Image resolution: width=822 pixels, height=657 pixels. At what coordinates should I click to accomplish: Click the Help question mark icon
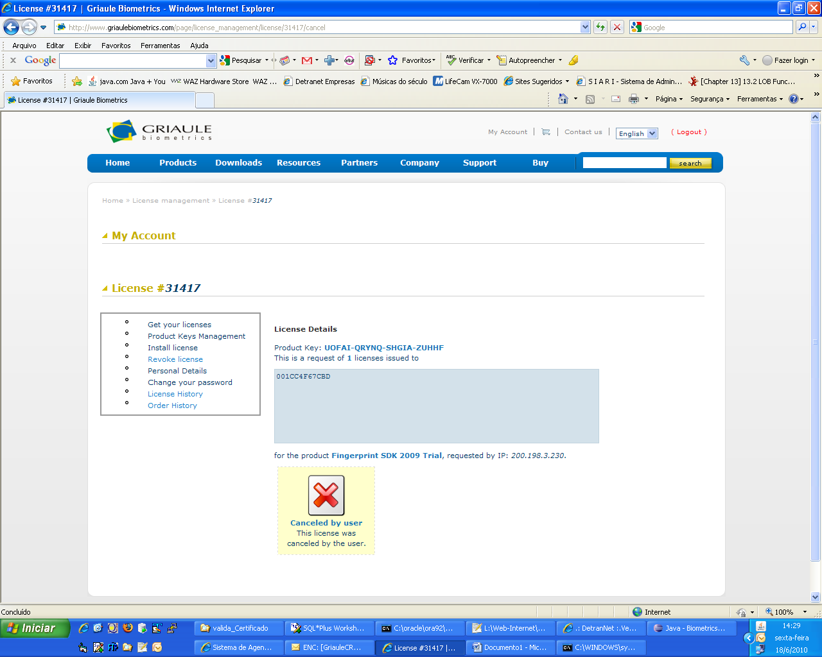pyautogui.click(x=794, y=99)
